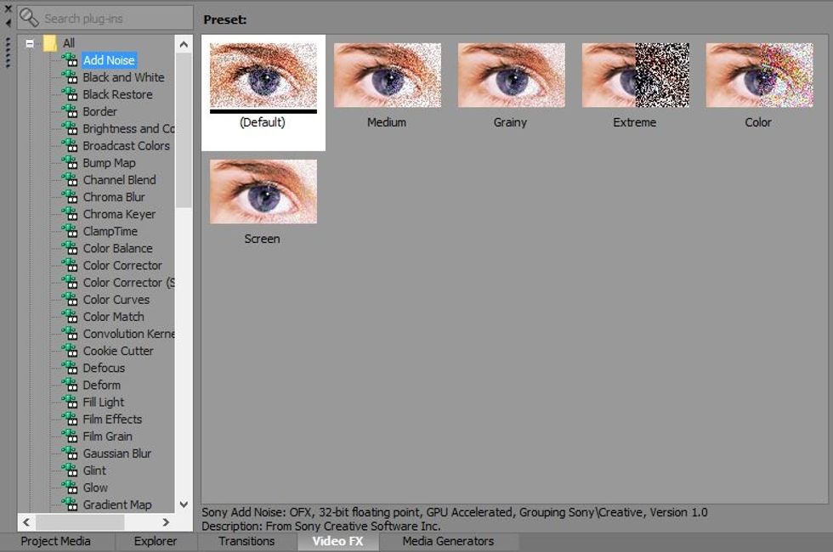Select the Glow plug-in icon
Screen dimensions: 833x552
tap(71, 487)
